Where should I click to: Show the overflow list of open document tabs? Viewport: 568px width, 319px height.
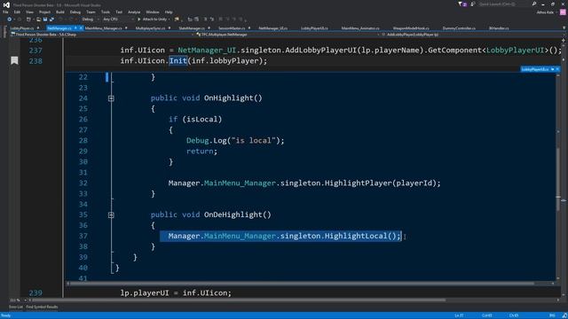pyautogui.click(x=564, y=27)
